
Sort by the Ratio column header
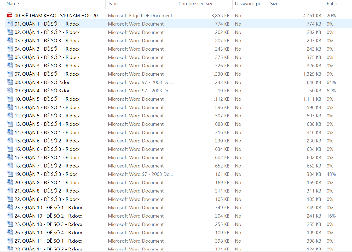pyautogui.click(x=332, y=4)
